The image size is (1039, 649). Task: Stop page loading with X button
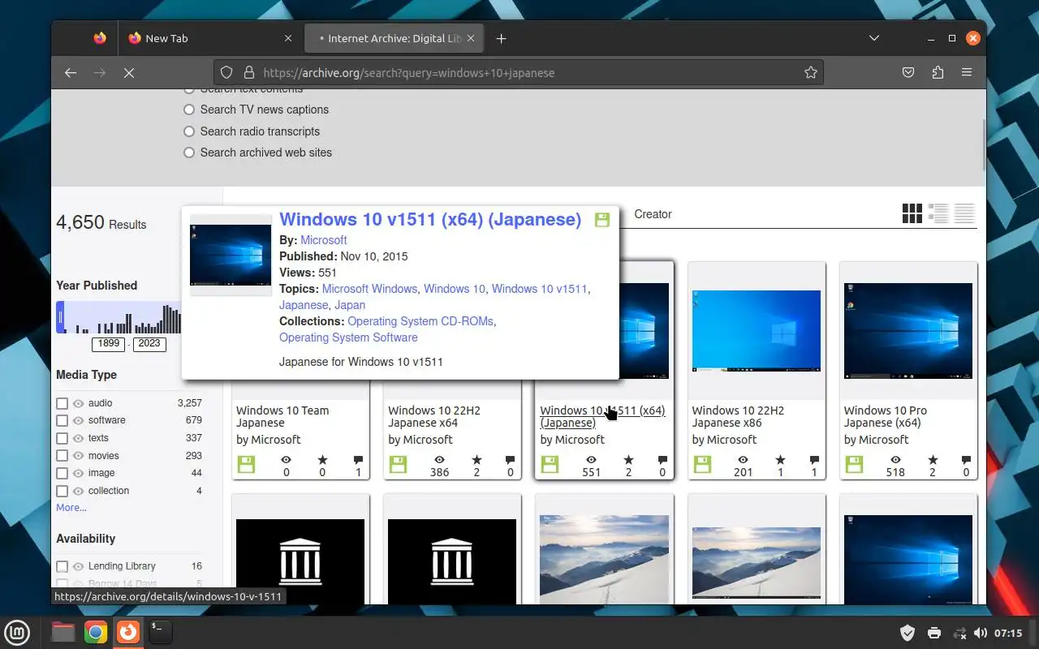point(128,73)
